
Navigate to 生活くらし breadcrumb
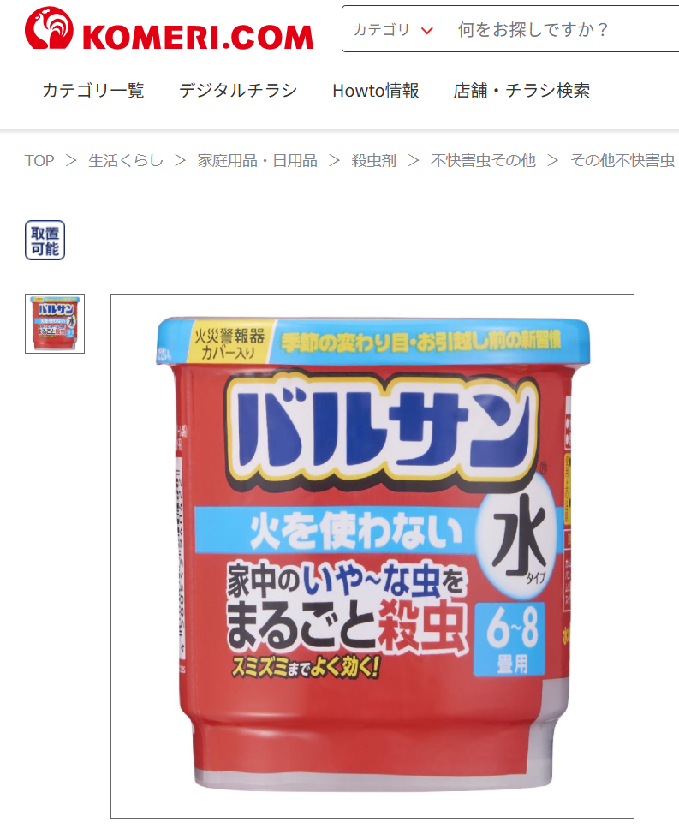coord(126,160)
